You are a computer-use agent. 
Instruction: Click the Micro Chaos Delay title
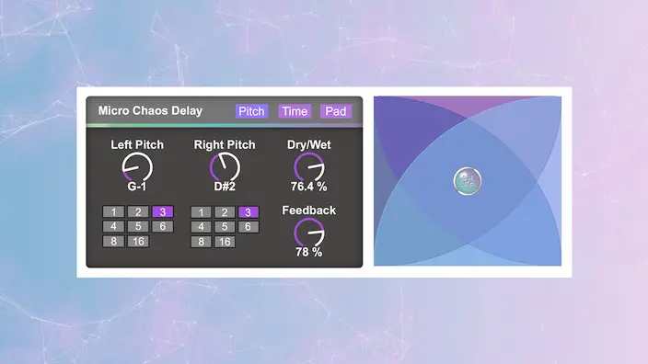(x=150, y=110)
